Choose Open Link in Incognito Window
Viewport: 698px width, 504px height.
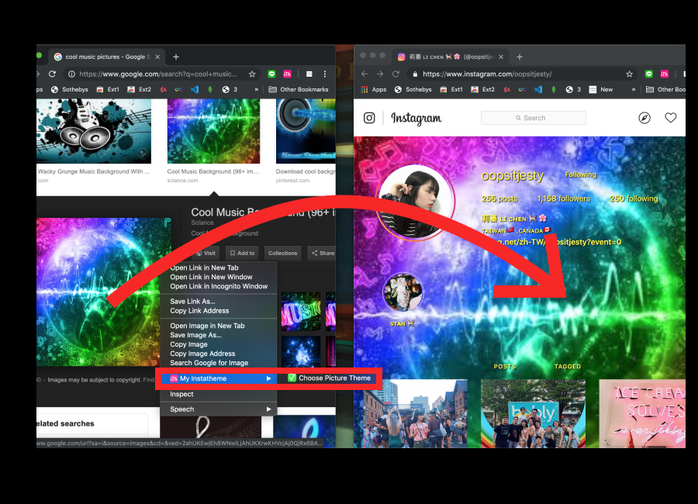click(x=218, y=286)
